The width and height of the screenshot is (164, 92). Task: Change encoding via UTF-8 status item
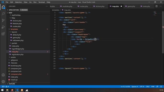[142, 87]
